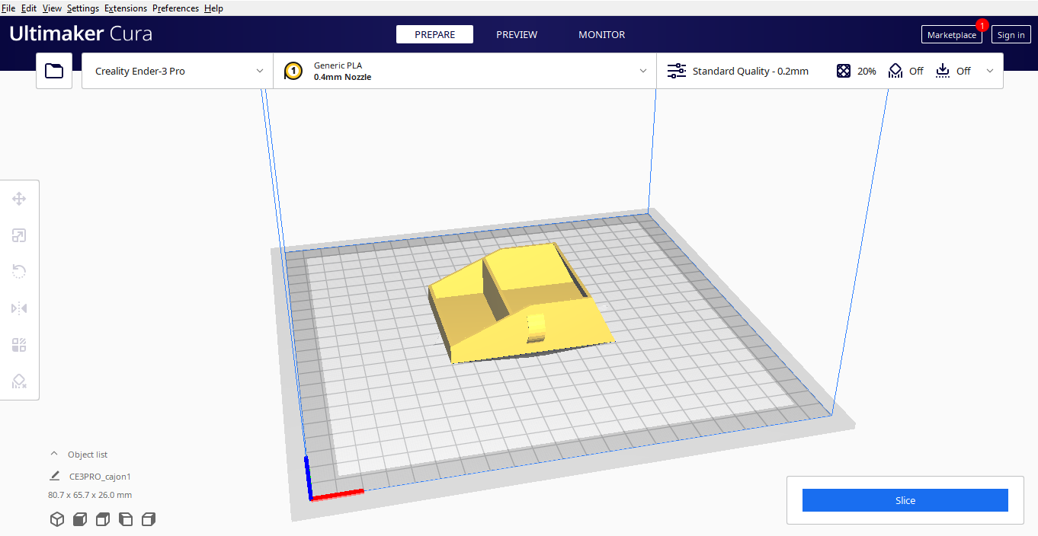Switch to the PREVIEW stage tab
Image resolution: width=1038 pixels, height=536 pixels.
coord(517,34)
